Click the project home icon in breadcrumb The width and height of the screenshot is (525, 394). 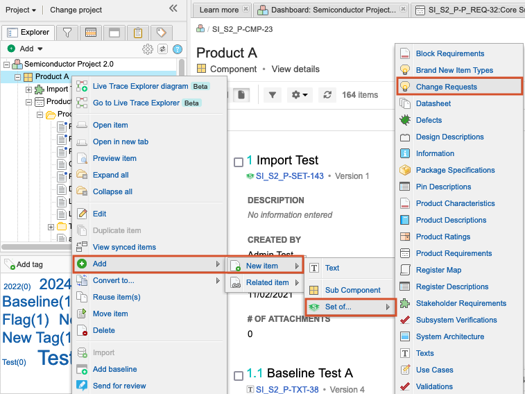[200, 29]
